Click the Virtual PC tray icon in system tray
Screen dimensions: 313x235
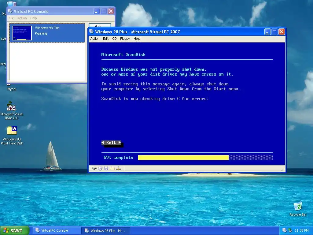point(285,230)
